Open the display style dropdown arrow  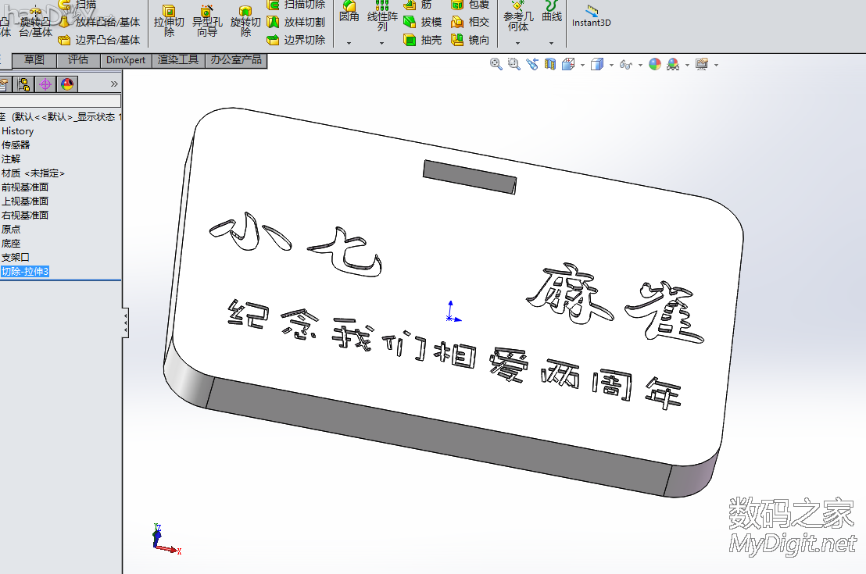click(x=610, y=64)
